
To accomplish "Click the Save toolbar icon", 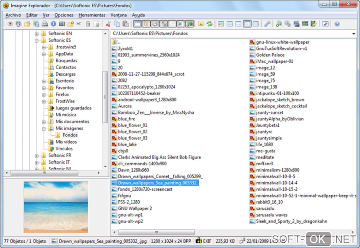I will coord(36,24).
